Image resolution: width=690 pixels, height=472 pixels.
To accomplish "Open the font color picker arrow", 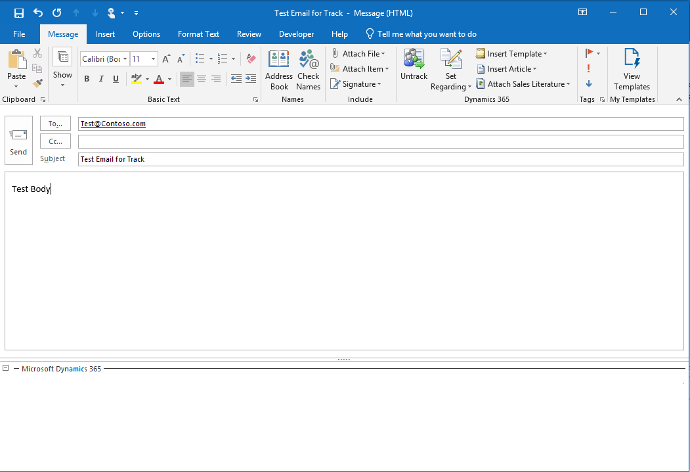I will (169, 80).
